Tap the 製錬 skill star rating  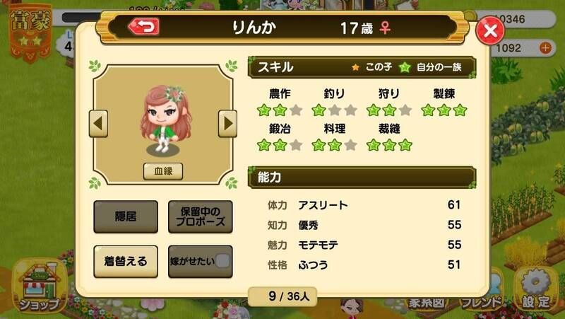tap(444, 110)
